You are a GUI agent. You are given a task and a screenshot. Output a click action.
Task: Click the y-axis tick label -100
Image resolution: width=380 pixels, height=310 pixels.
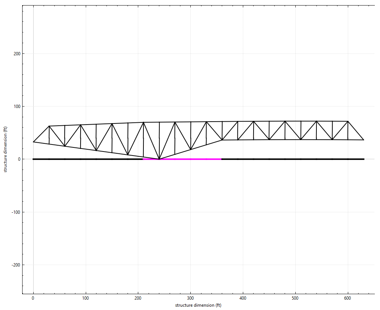(x=16, y=212)
